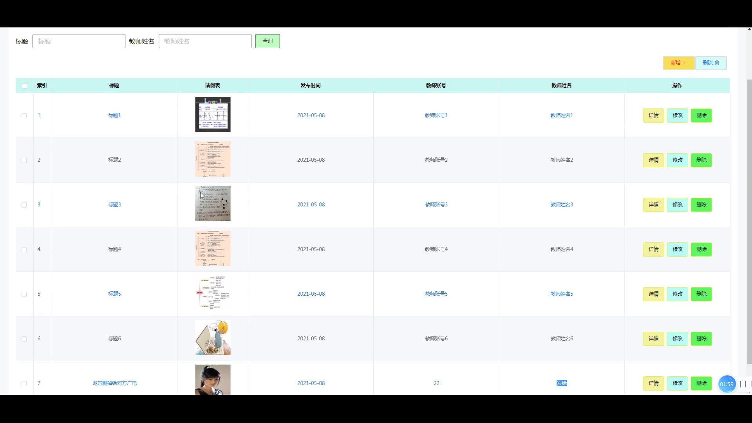Click the vertical page scrollbar
Screen dimensions: 752x423
tap(749, 221)
